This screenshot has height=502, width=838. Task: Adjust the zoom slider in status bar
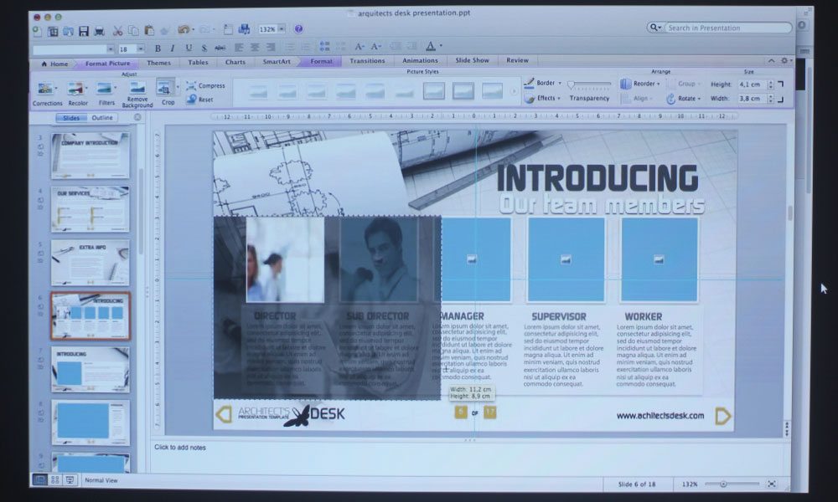[732, 484]
